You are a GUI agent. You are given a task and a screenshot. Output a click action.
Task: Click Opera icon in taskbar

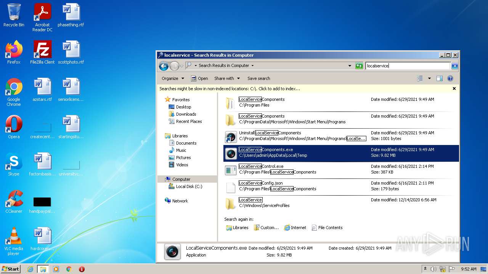click(x=82, y=269)
